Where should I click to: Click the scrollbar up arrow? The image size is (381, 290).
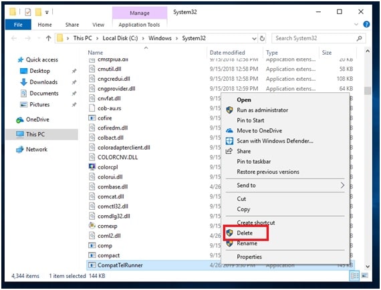tap(368, 51)
